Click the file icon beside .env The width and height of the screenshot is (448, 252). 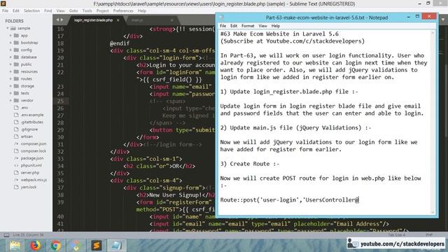pos(16,108)
